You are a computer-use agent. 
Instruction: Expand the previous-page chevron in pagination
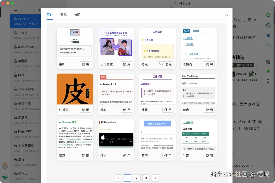118,178
